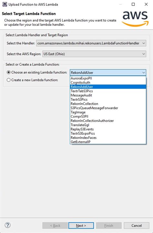Choose AuroraExpoPII from the function list

pos(108,78)
